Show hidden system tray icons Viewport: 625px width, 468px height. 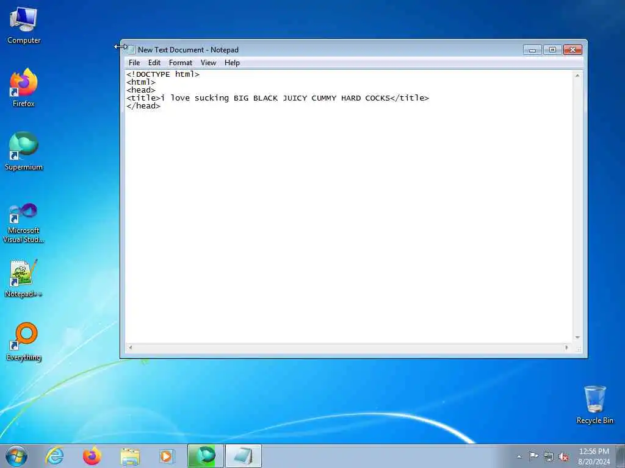[x=519, y=456]
